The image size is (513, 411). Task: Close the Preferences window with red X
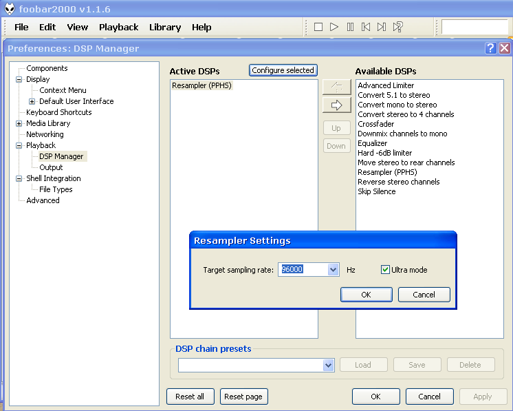(x=504, y=48)
